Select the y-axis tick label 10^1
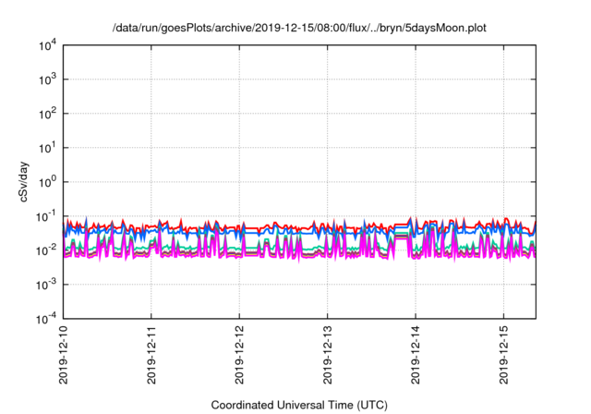Screen dimensions: 591x414 click(x=48, y=148)
